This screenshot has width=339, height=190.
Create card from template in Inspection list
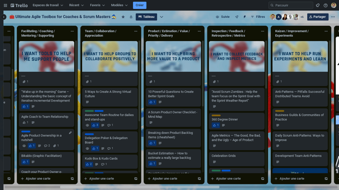pyautogui.click(x=262, y=179)
